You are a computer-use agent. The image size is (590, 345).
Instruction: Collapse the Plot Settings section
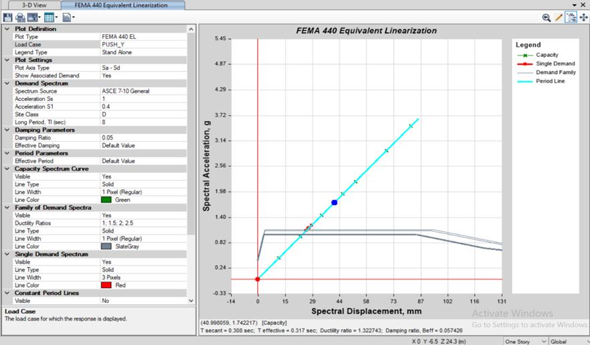pos(7,60)
